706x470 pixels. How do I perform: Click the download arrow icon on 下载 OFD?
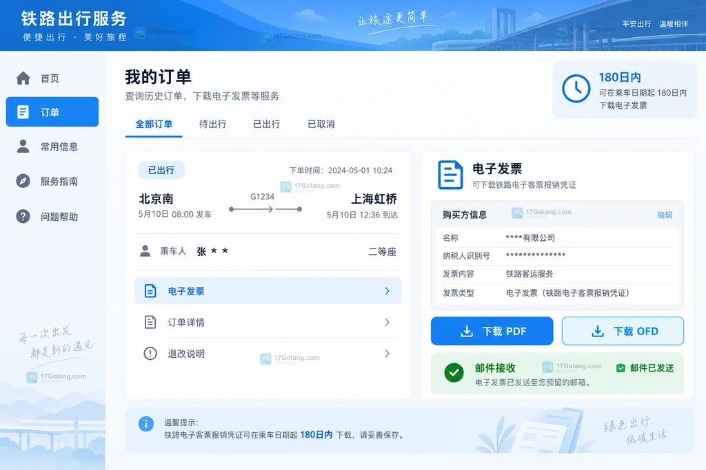point(598,332)
